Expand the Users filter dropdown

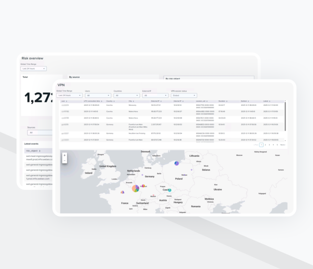click(x=98, y=95)
